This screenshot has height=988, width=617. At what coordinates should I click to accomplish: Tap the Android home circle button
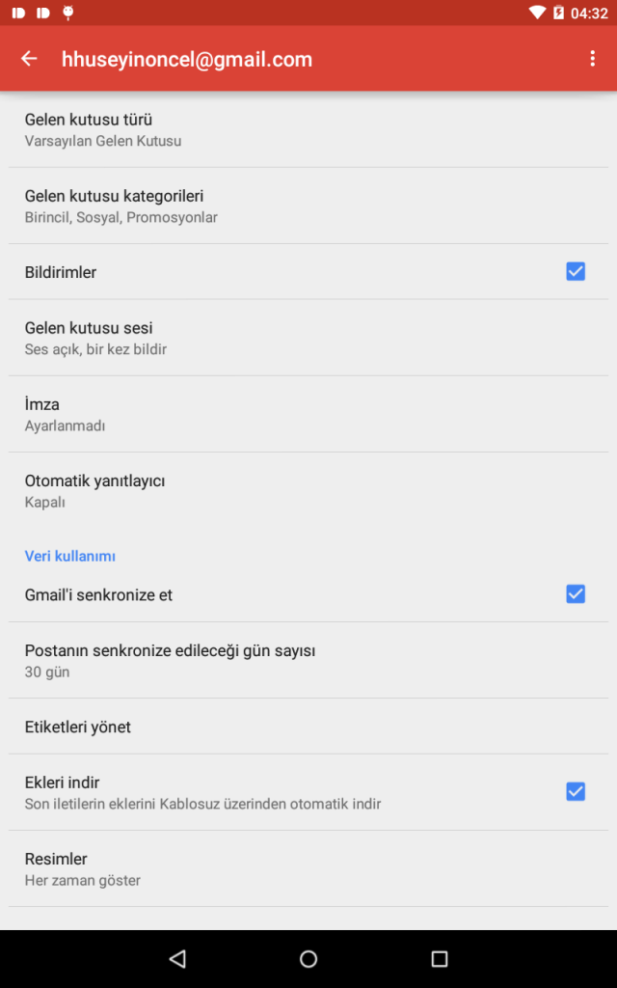(x=308, y=959)
